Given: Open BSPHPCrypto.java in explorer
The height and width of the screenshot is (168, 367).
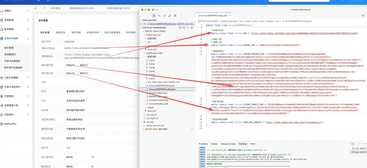Looking at the screenshot, I should (159, 96).
